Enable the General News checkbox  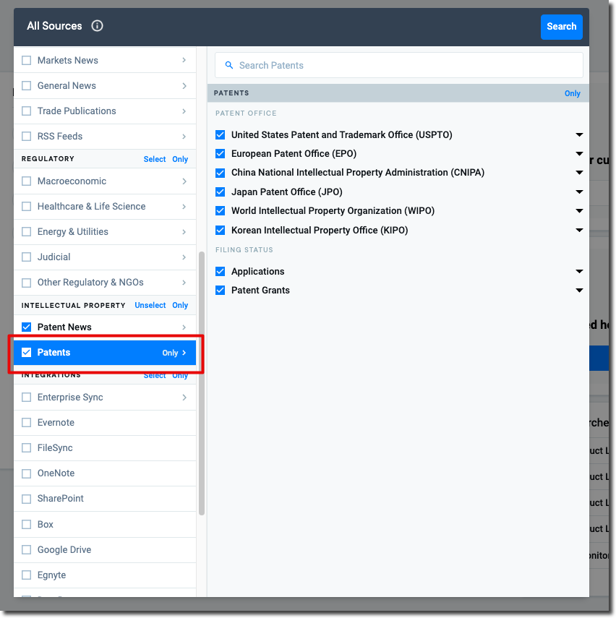(x=27, y=85)
